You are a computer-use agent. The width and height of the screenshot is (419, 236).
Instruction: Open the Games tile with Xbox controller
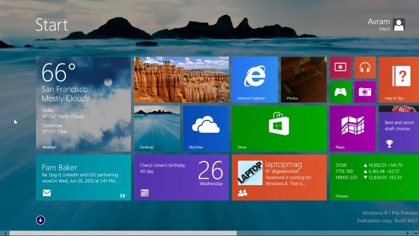coord(340,92)
